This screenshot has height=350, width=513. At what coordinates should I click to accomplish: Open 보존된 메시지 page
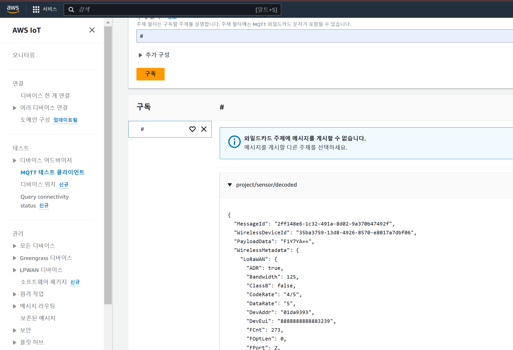click(x=38, y=318)
